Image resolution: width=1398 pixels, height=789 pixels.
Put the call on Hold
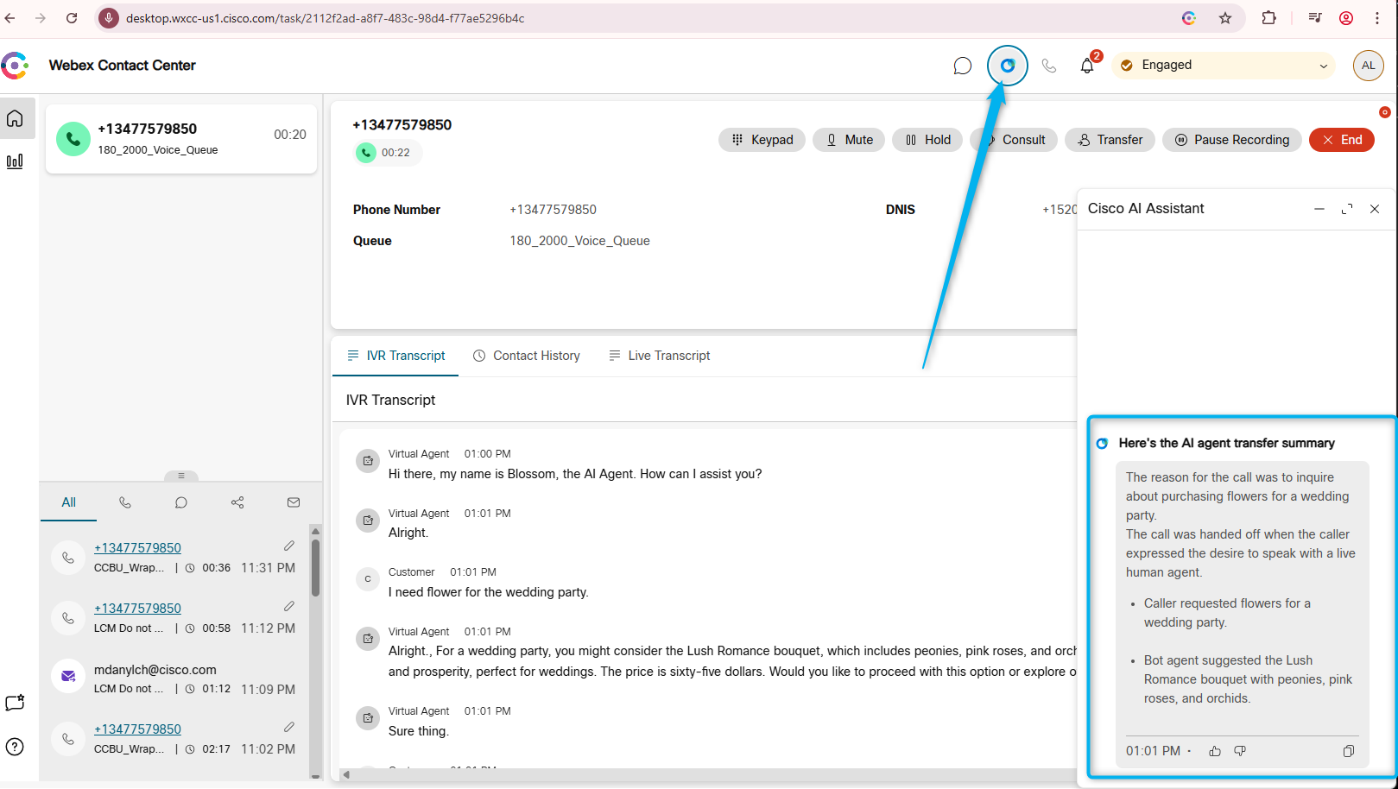point(927,140)
